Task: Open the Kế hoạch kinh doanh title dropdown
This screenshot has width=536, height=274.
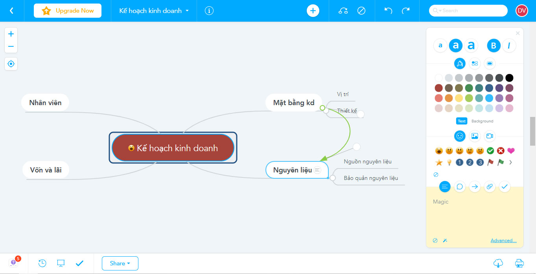Action: click(x=154, y=11)
